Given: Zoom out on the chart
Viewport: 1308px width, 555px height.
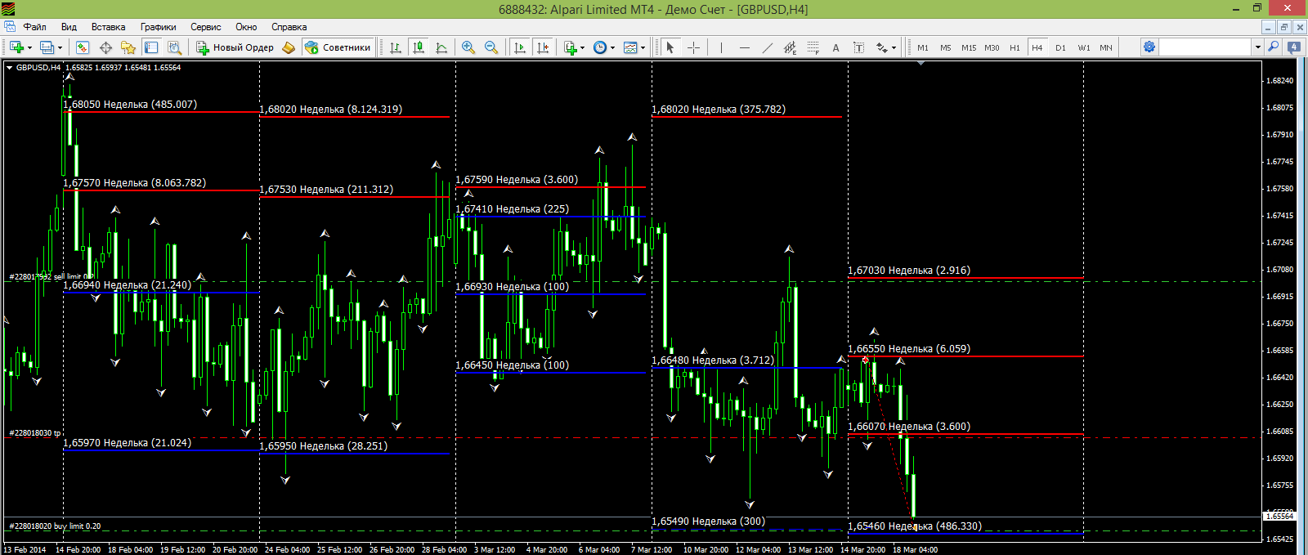Looking at the screenshot, I should coord(491,47).
